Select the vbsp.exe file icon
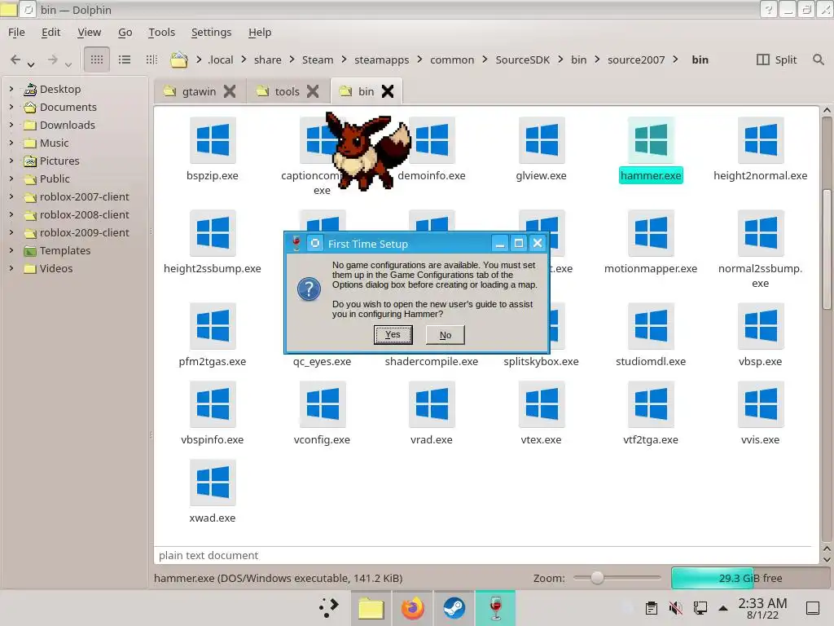Screen dimensions: 834x626 click(760, 326)
